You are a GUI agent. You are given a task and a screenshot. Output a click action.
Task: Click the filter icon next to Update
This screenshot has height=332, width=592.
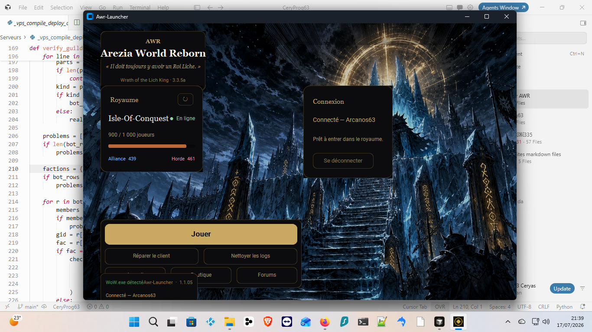point(582,288)
